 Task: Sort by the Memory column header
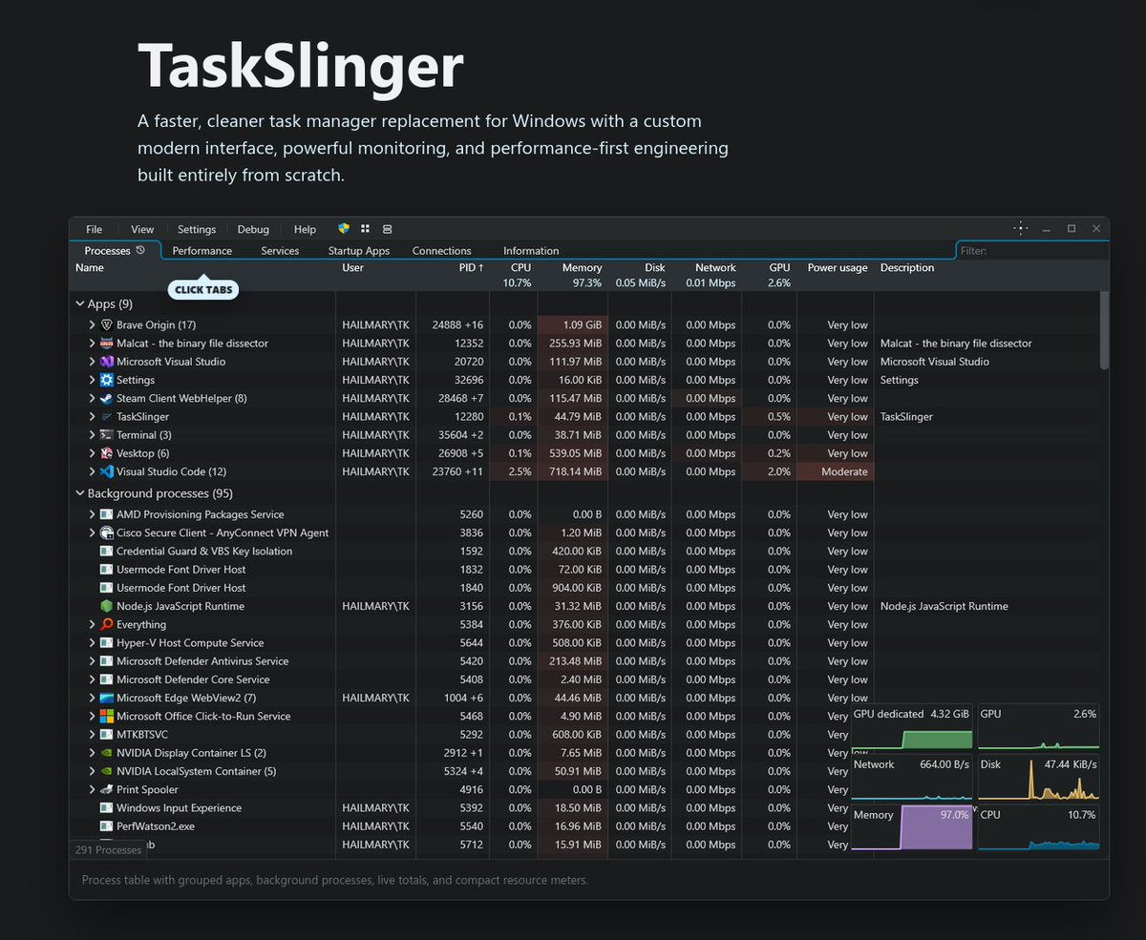[x=582, y=267]
